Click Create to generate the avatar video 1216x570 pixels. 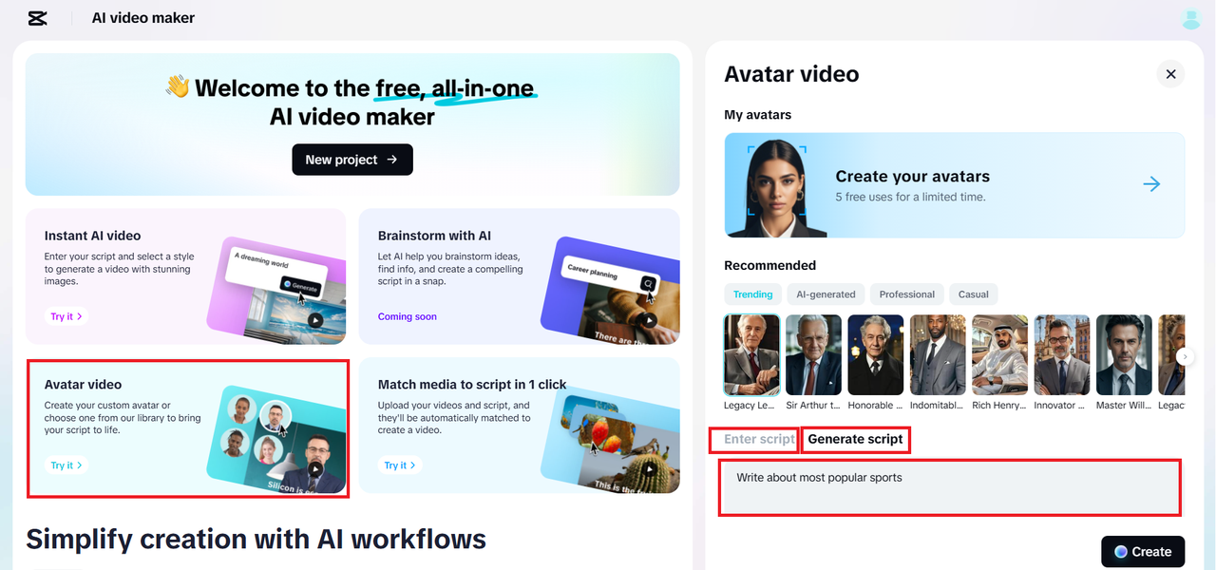click(1143, 551)
